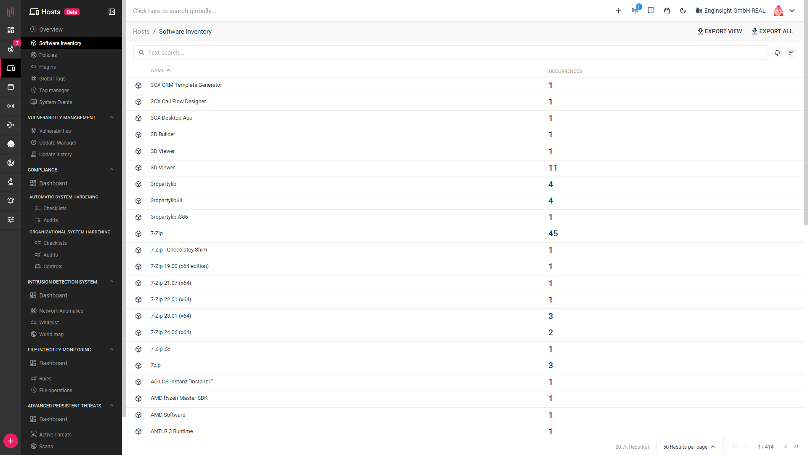The image size is (808, 455).
Task: Click the pink floating add button
Action: coord(11,441)
